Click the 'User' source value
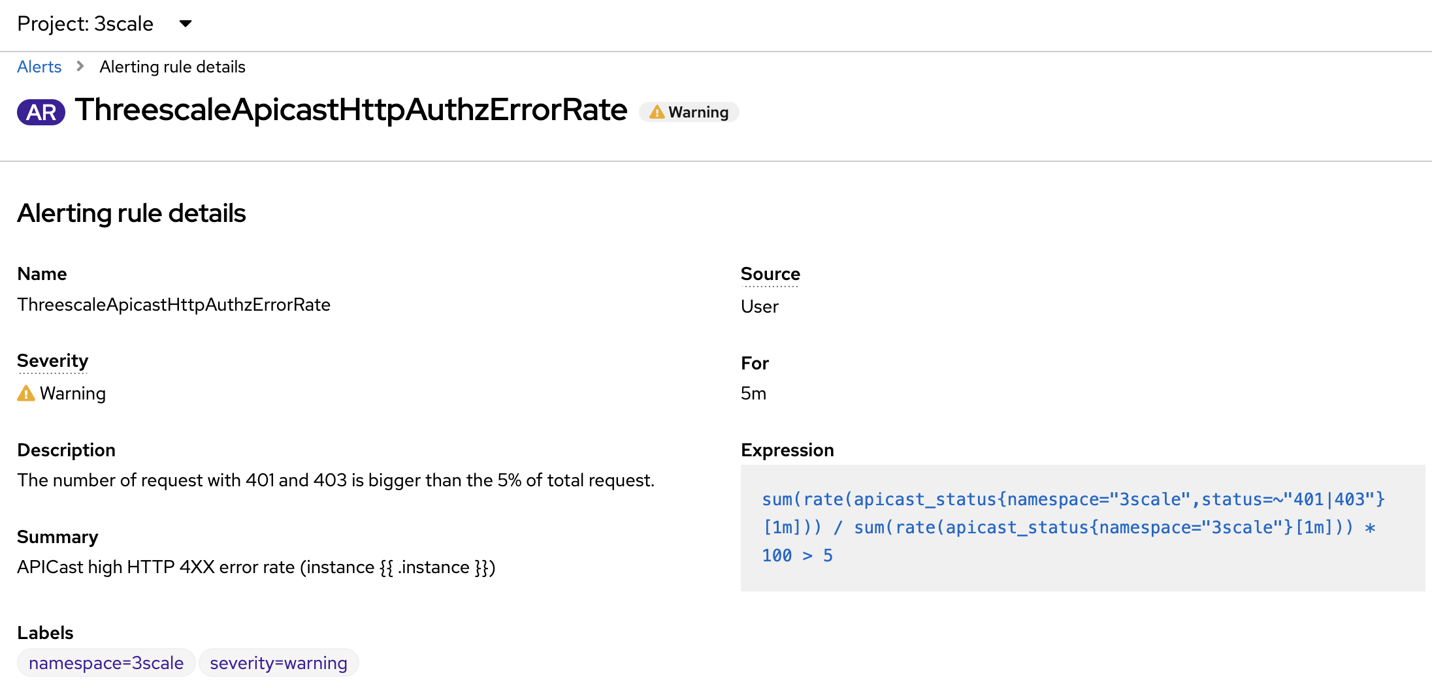The width and height of the screenshot is (1432, 688). click(759, 307)
